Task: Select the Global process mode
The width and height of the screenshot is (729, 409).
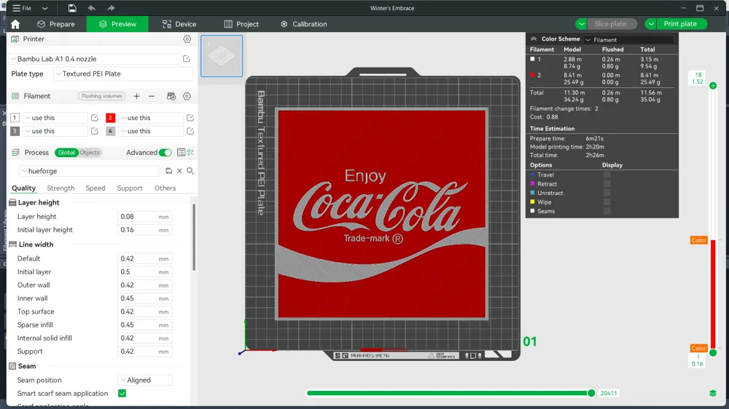Action: 66,152
